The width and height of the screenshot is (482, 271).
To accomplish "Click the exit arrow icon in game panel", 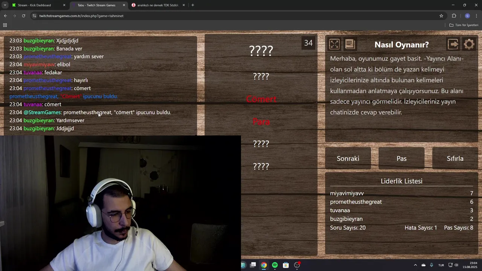I will click(453, 44).
